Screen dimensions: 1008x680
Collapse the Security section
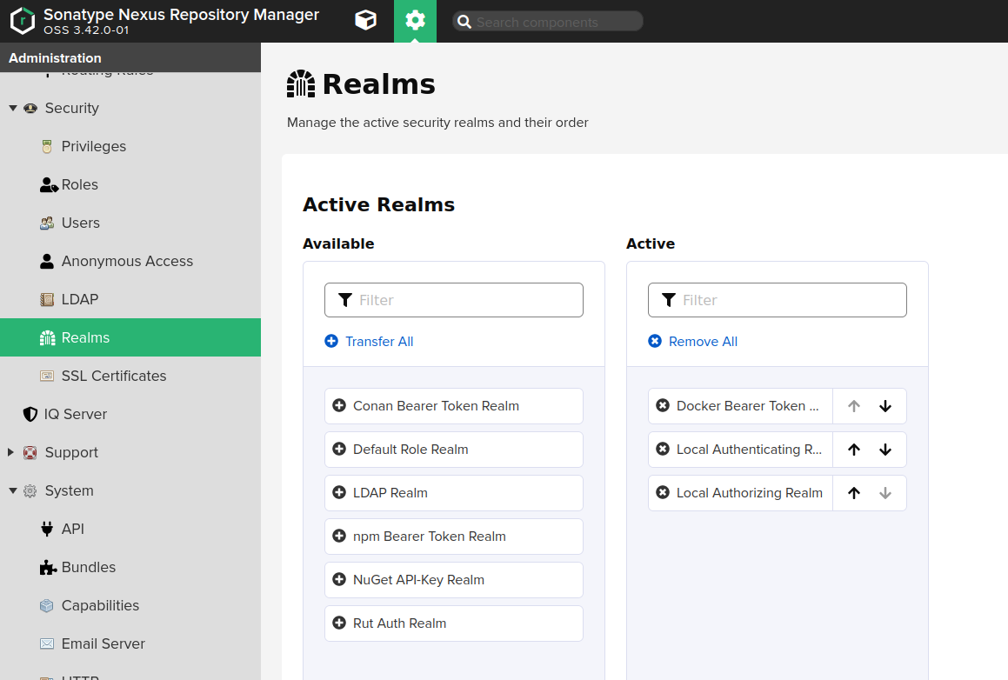[x=13, y=108]
